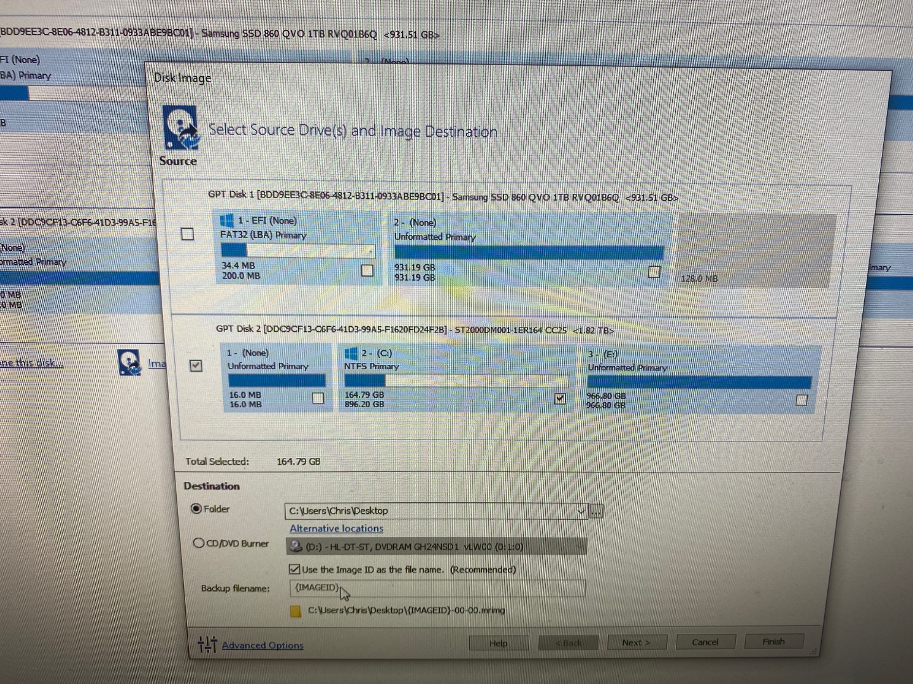Click the yellow file icon beside output path

295,611
